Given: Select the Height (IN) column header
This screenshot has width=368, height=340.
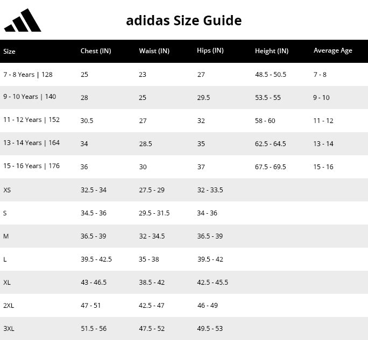Looking at the screenshot, I should coord(272,51).
